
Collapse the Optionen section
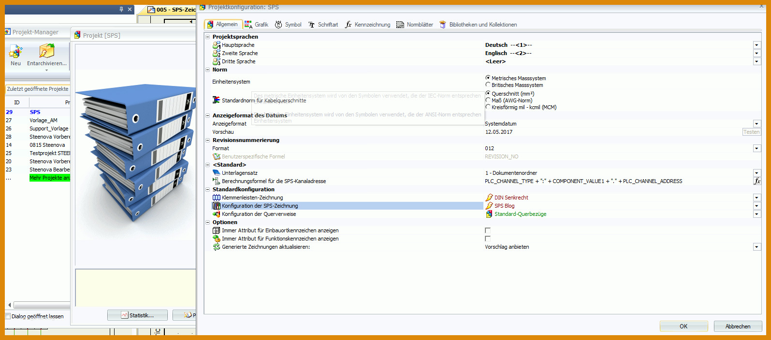(208, 222)
